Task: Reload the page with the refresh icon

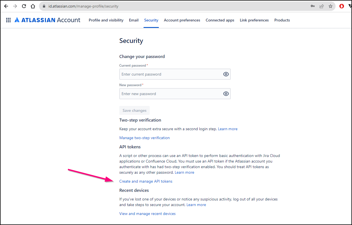Action: 24,6
